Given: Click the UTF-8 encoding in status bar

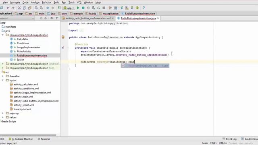Looking at the screenshot, I should (x=223, y=143).
